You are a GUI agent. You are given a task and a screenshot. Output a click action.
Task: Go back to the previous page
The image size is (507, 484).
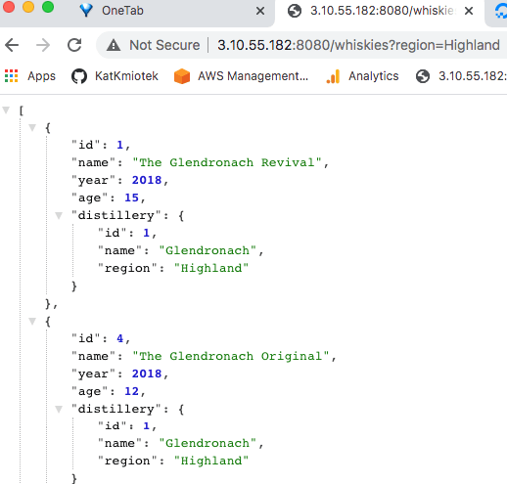tap(12, 45)
